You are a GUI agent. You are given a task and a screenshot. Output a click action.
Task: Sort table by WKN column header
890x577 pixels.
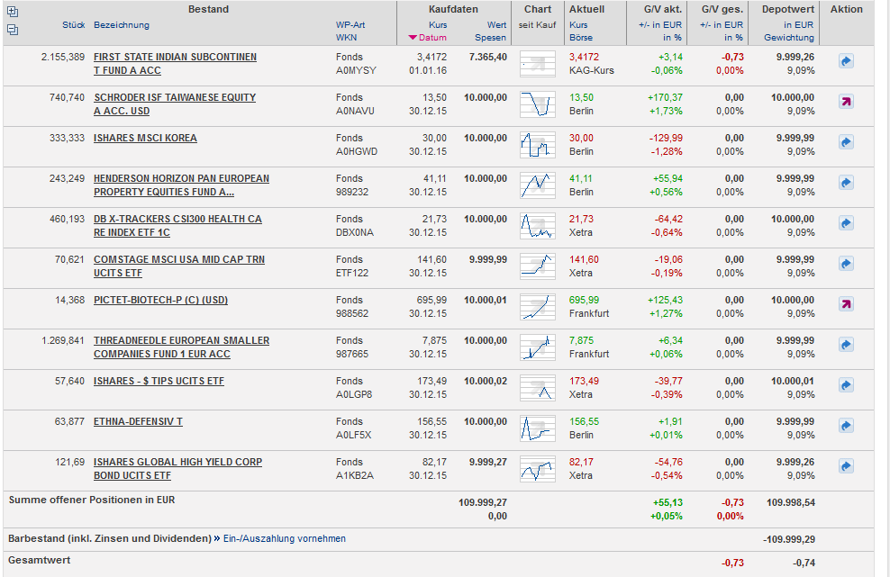(346, 38)
